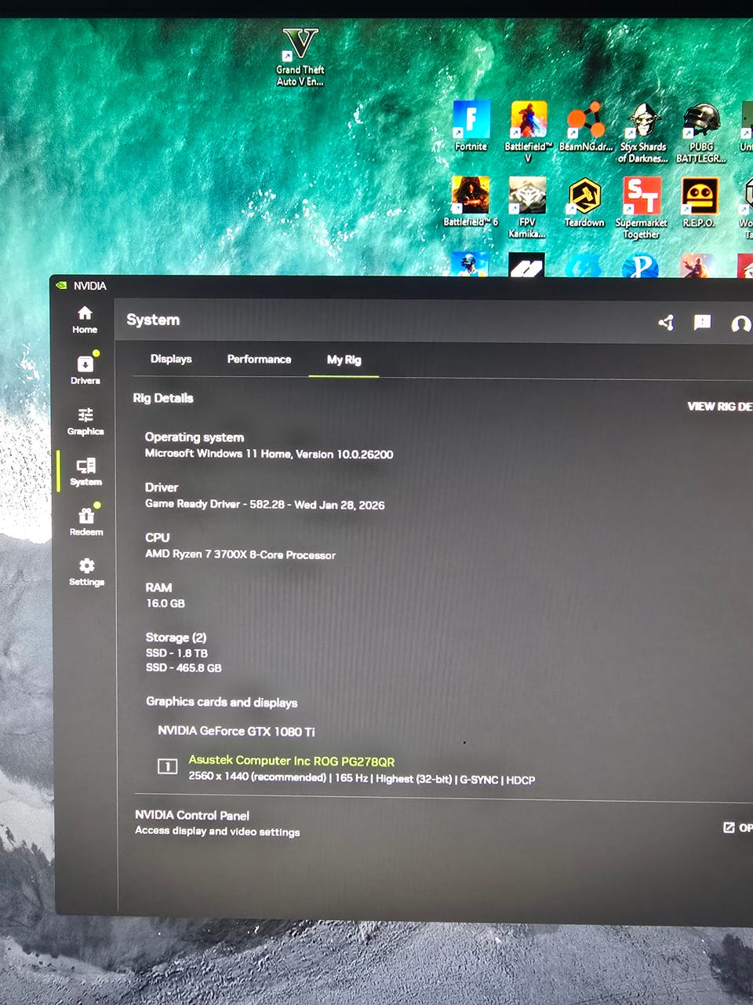The width and height of the screenshot is (753, 1005).
Task: Click the 'Graphics cards and displays' heading
Action: point(221,702)
